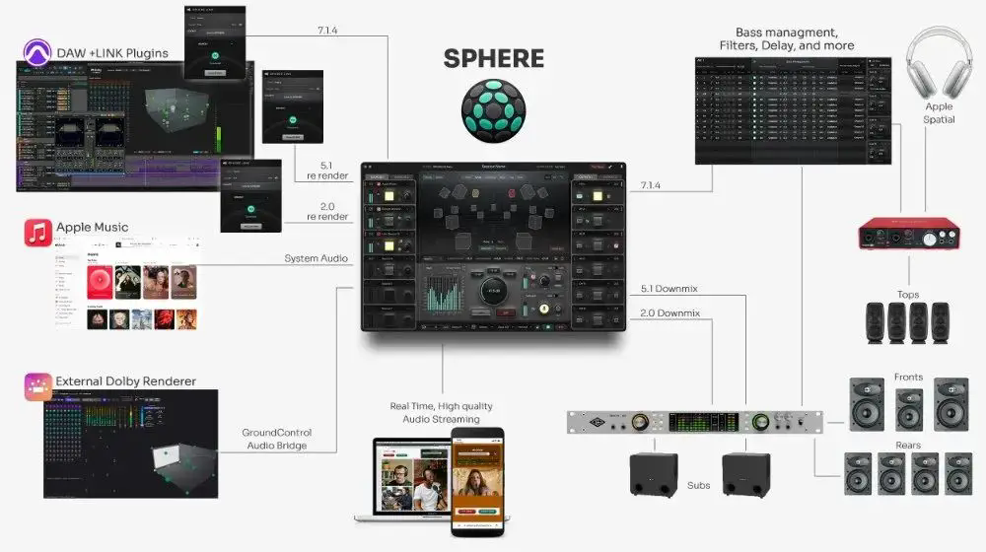Click the teal connect button in middle Link plugin
Image resolution: width=986 pixels, height=552 pixels.
pos(293,119)
